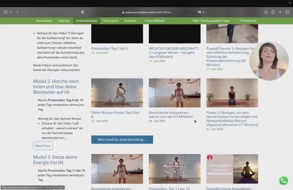Image resolution: width=293 pixels, height=190 pixels.
Task: Open WICHTIG FÜR DEN ABSCHNITT 2 Langsam Atmen link
Action: pyautogui.click(x=173, y=52)
